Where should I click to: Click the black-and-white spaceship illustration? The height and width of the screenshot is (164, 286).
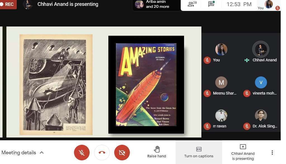coord(56,85)
